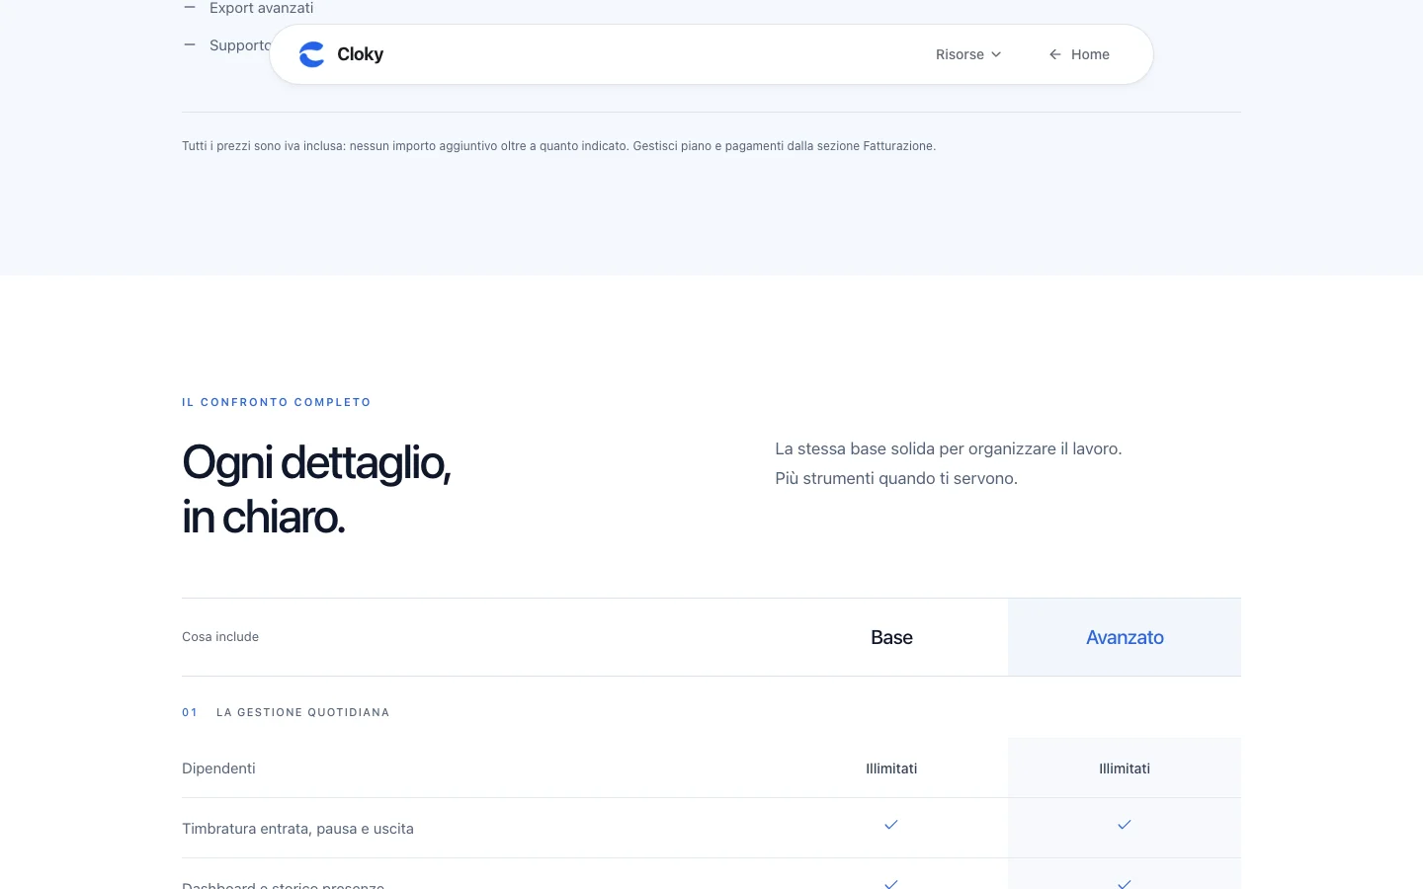Select the Base column header
Screen dimensions: 1423x889
(891, 637)
